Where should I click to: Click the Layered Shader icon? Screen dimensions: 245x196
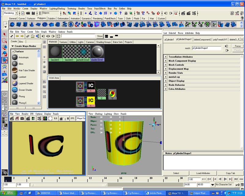[15, 83]
